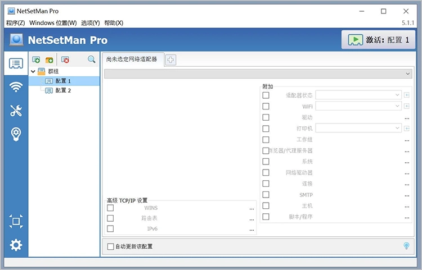Open the tools wrench sidebar icon
The height and width of the screenshot is (270, 422).
coord(16,111)
